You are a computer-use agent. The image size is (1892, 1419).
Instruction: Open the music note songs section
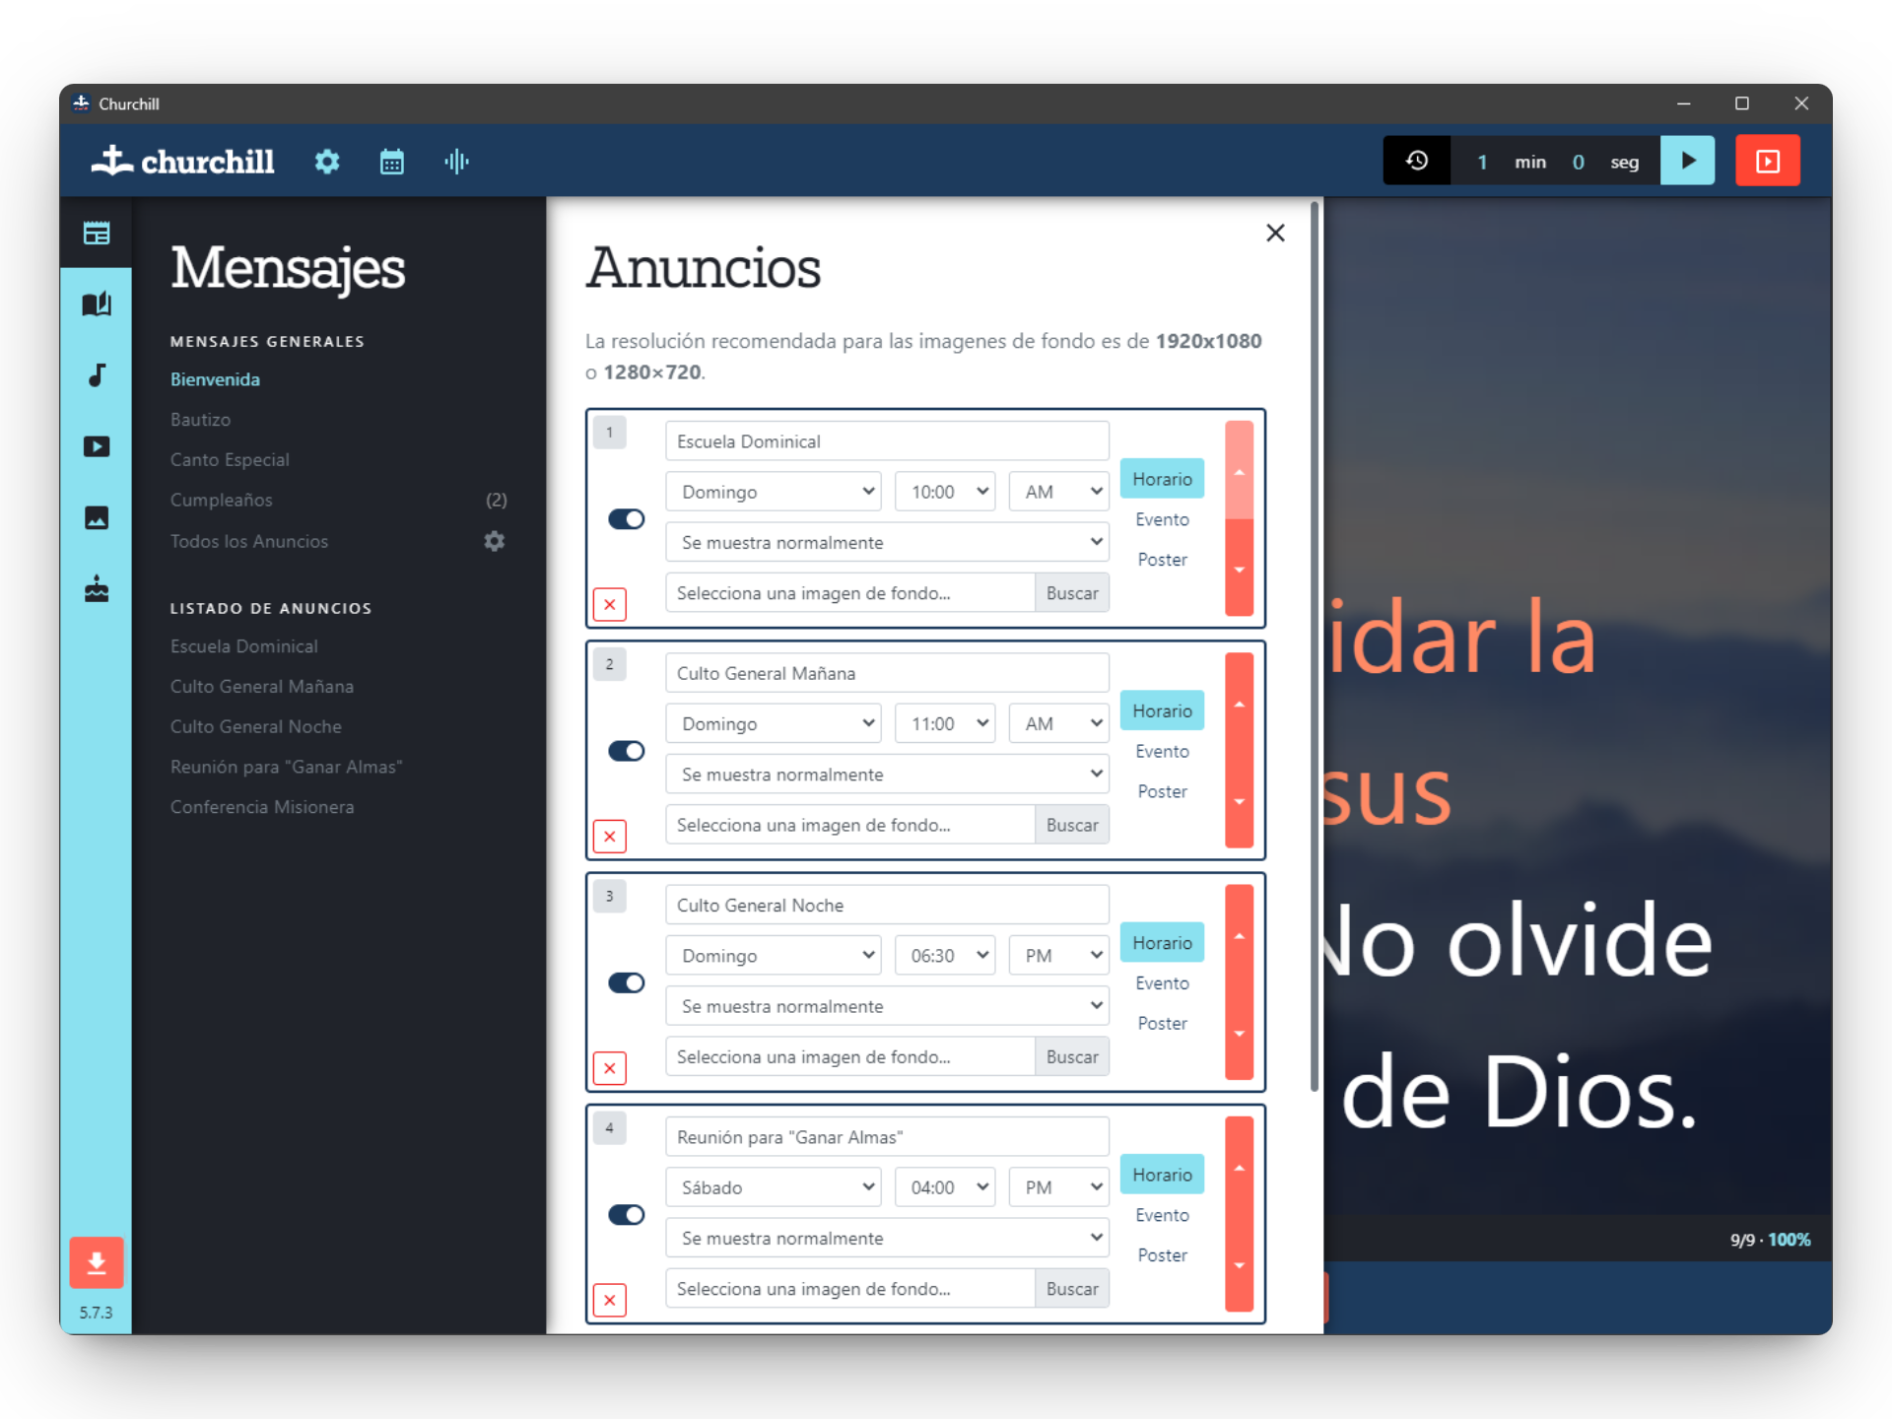tap(97, 375)
